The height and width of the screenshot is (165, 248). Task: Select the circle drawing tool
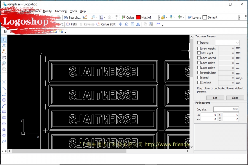(4, 100)
